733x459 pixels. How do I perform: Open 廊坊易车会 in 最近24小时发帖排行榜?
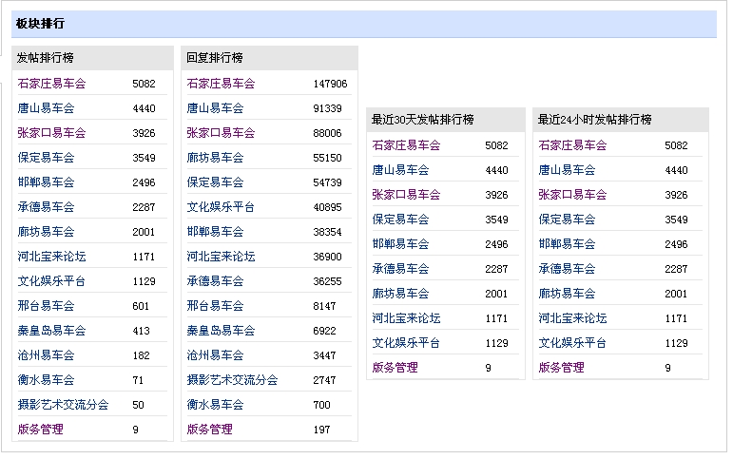click(568, 294)
